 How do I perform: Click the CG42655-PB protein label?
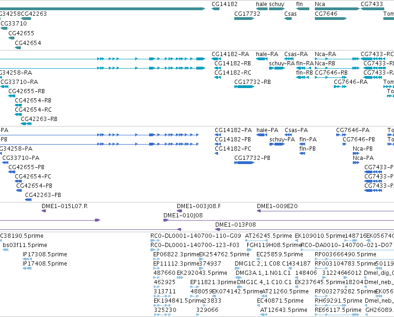[26, 167]
